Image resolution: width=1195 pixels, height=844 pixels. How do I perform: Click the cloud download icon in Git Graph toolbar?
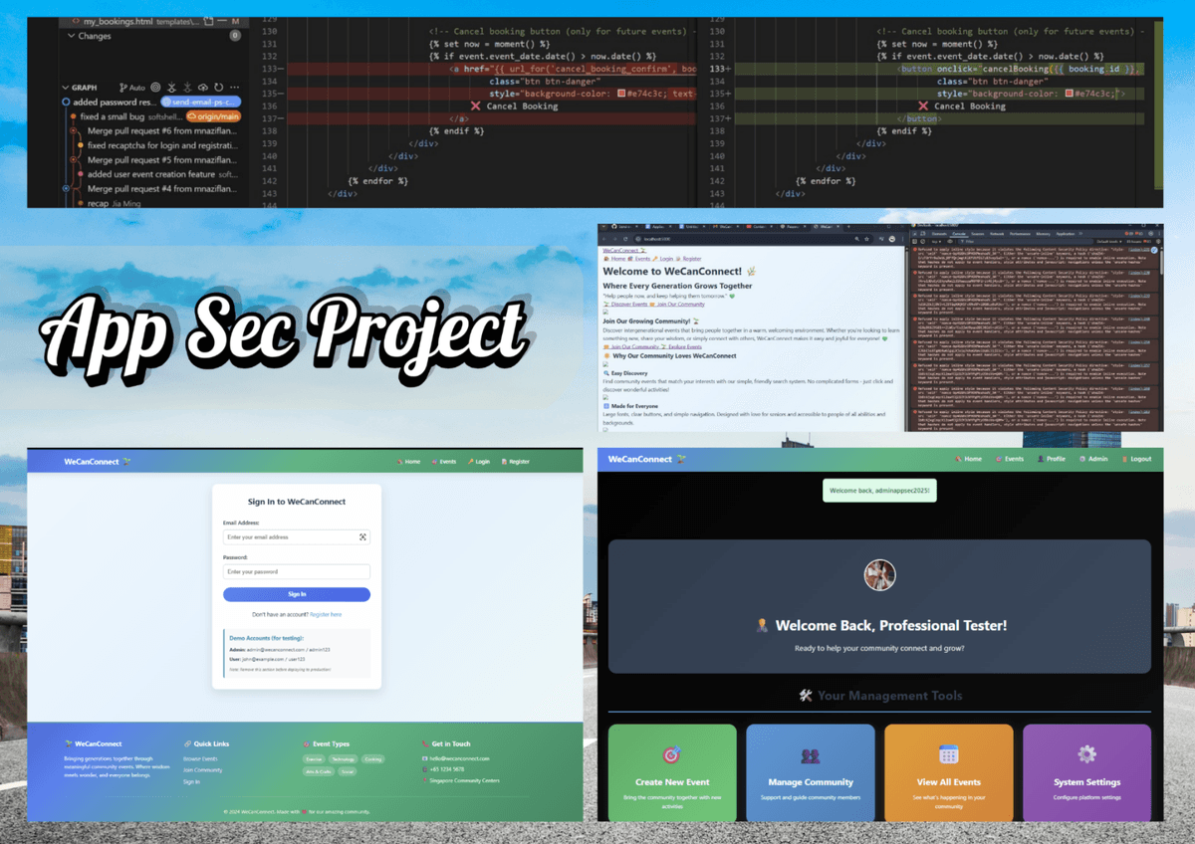tap(203, 88)
